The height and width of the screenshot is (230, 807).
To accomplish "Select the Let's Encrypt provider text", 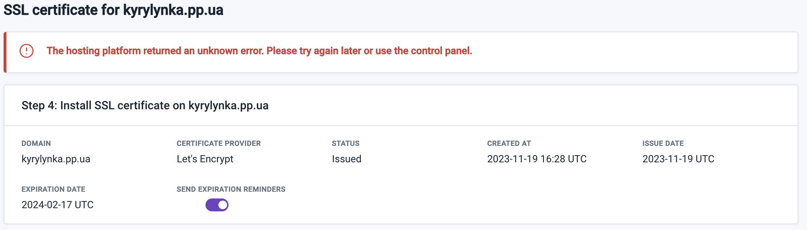I will click(205, 159).
